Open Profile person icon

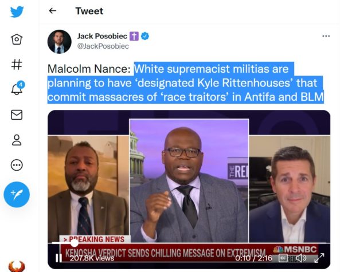(x=17, y=140)
